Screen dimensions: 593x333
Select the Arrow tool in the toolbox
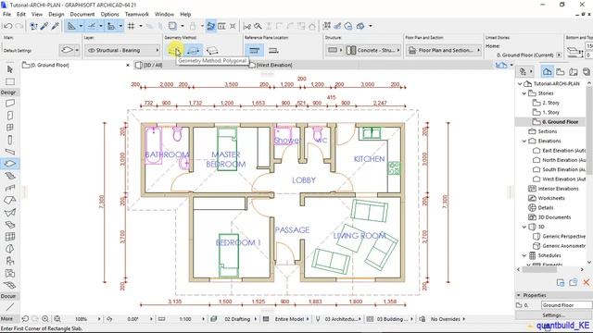point(10,69)
